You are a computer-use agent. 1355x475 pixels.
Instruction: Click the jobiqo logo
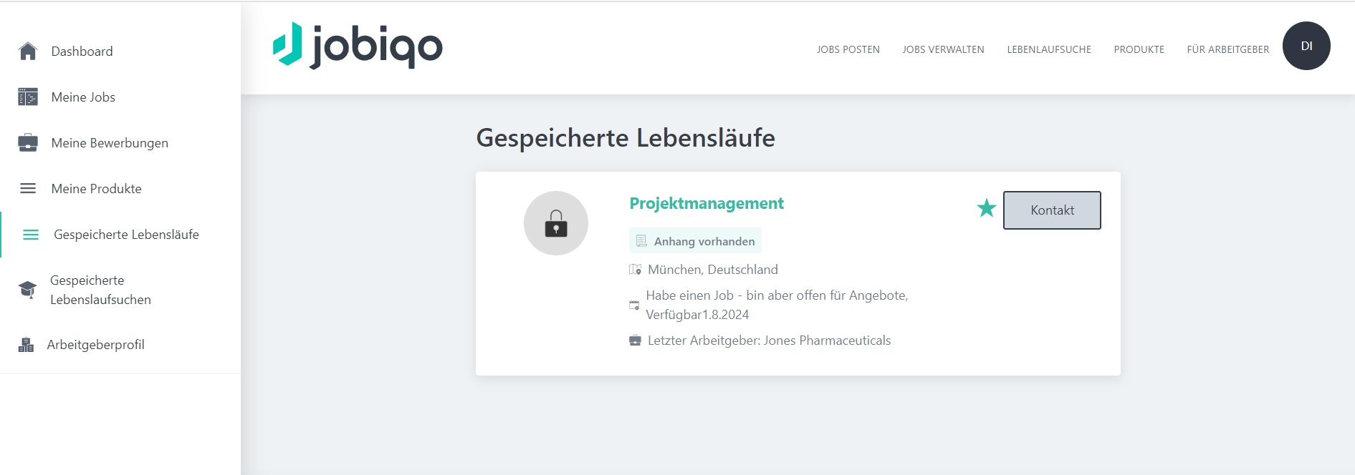pyautogui.click(x=358, y=46)
